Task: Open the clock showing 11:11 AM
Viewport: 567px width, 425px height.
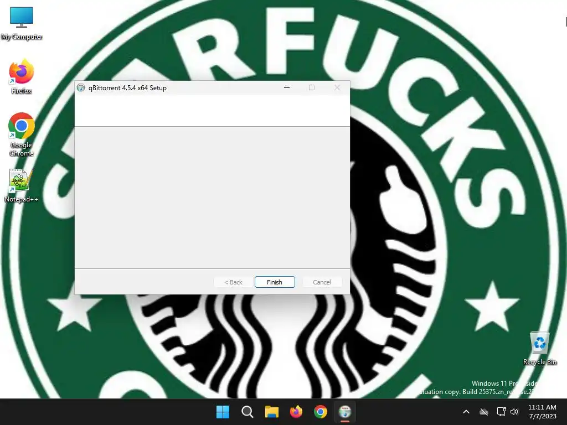Action: point(542,412)
